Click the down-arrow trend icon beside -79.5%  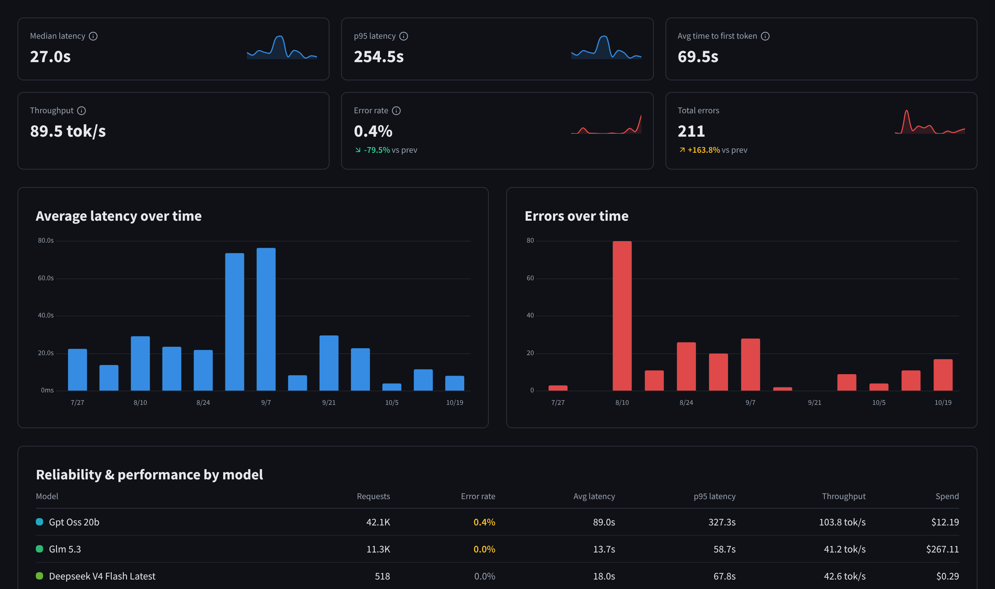(x=358, y=150)
